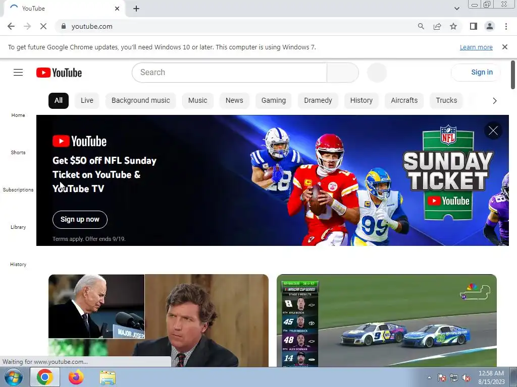
Task: Stop loading the page with X button
Action: (x=43, y=26)
